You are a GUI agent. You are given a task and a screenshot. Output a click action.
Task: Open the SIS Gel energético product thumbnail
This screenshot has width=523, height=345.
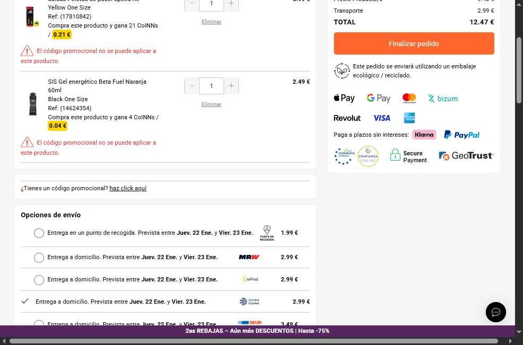point(33,104)
